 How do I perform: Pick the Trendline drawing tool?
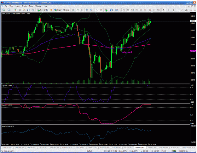[182, 10]
